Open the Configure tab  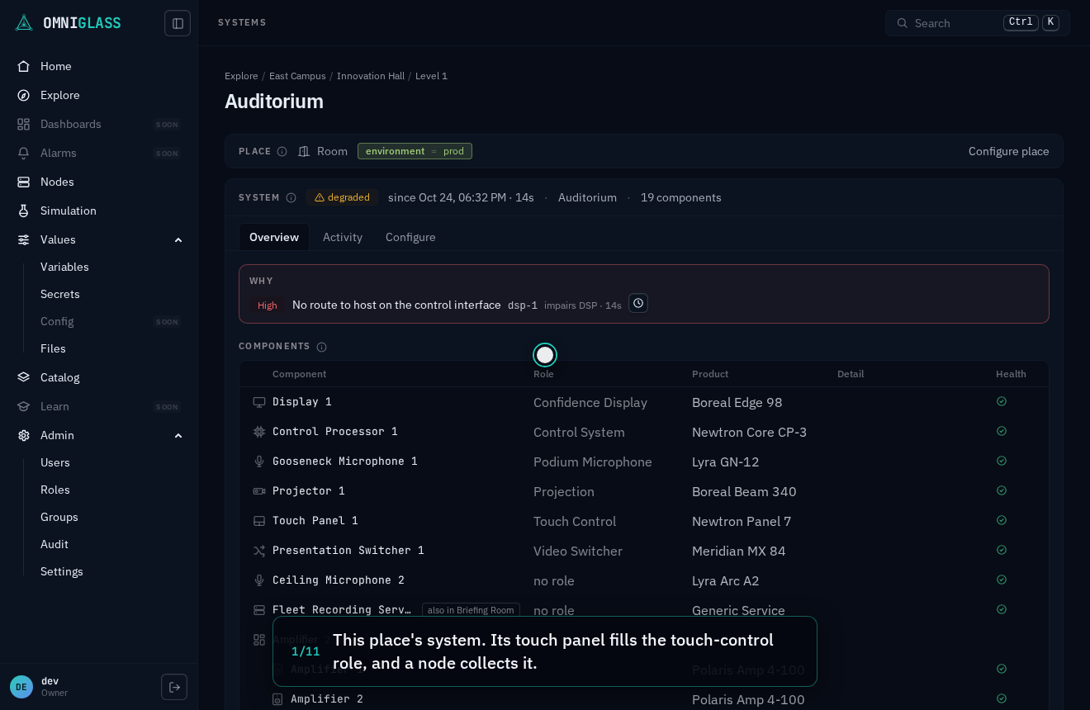click(410, 237)
